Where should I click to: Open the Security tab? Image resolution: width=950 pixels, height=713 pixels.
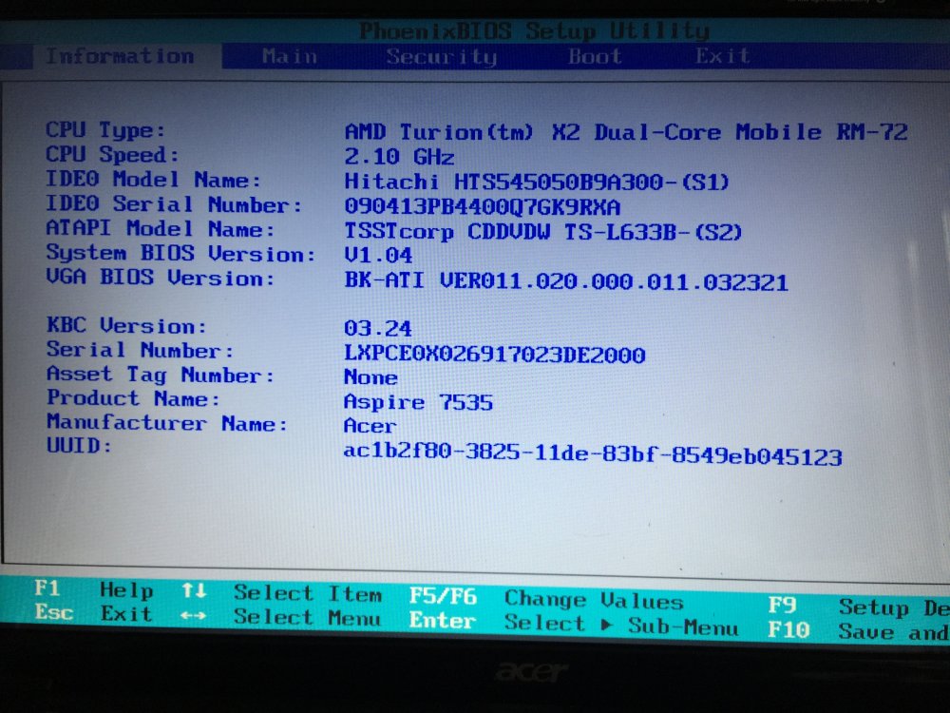click(x=442, y=57)
